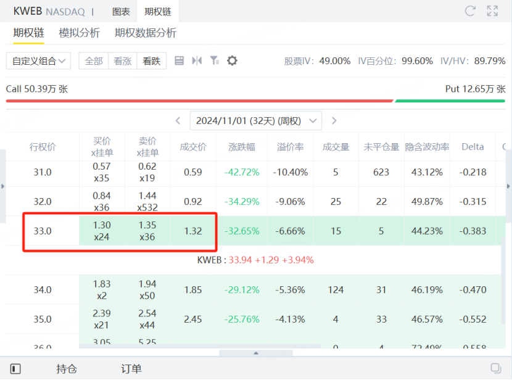Open the 2024/11/01 expiry date dropdown

pyautogui.click(x=256, y=121)
